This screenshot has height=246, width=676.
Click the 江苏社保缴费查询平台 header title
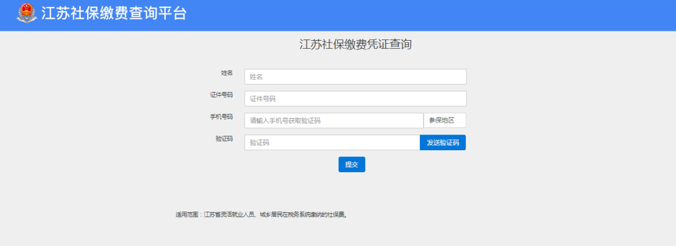[x=114, y=13]
